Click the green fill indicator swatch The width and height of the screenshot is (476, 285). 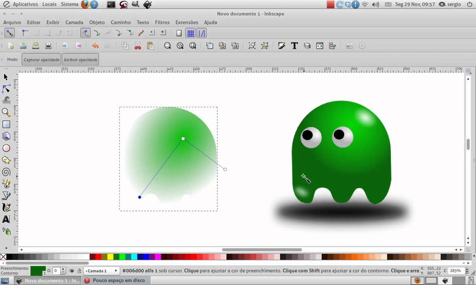tap(38, 271)
